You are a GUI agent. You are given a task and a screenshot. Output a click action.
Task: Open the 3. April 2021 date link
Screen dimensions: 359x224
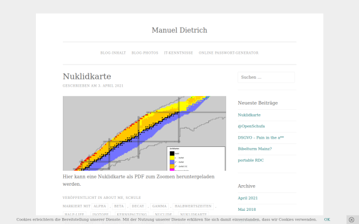point(111,85)
